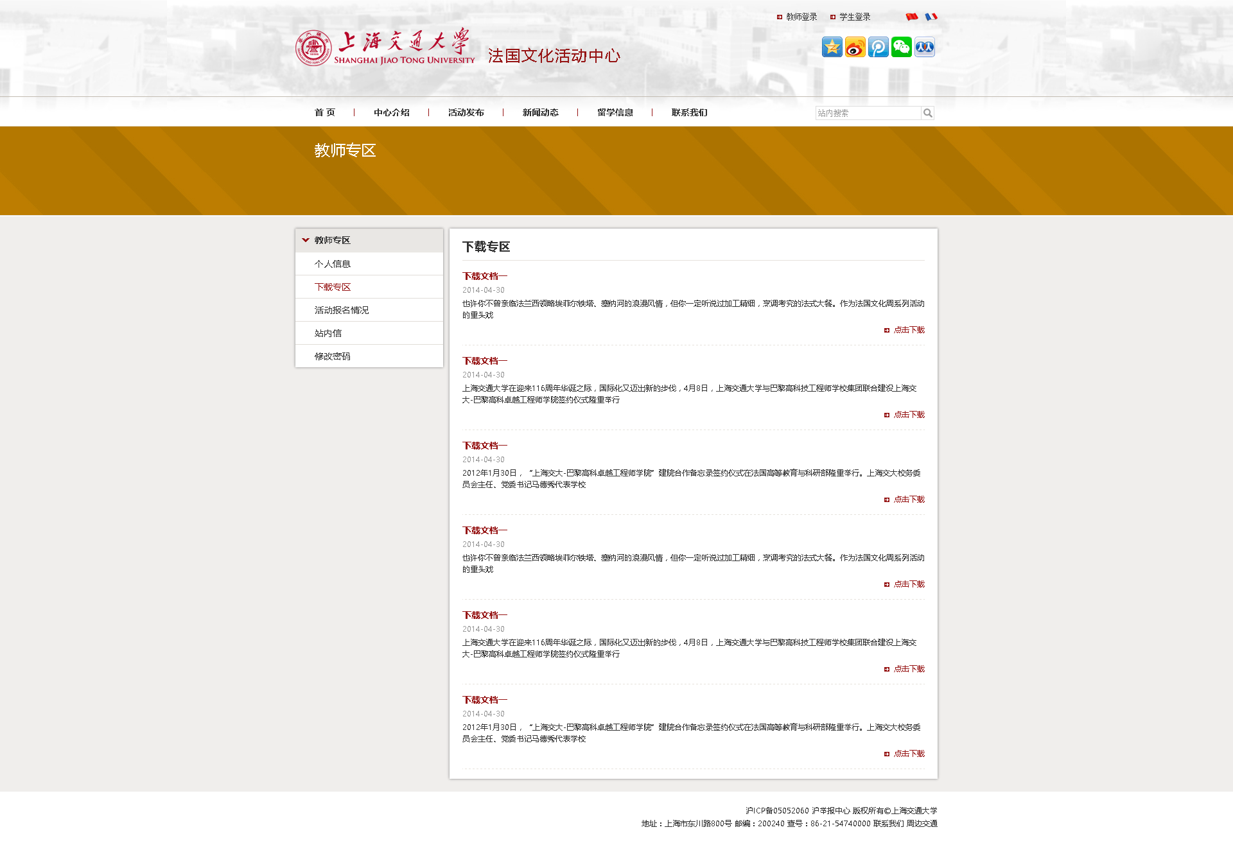Click the Shanghai Jiao Tong University logo
This screenshot has height=843, width=1233.
pos(385,48)
